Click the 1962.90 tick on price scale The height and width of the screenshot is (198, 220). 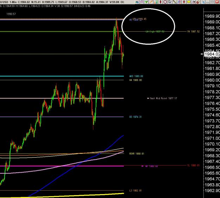point(212,191)
